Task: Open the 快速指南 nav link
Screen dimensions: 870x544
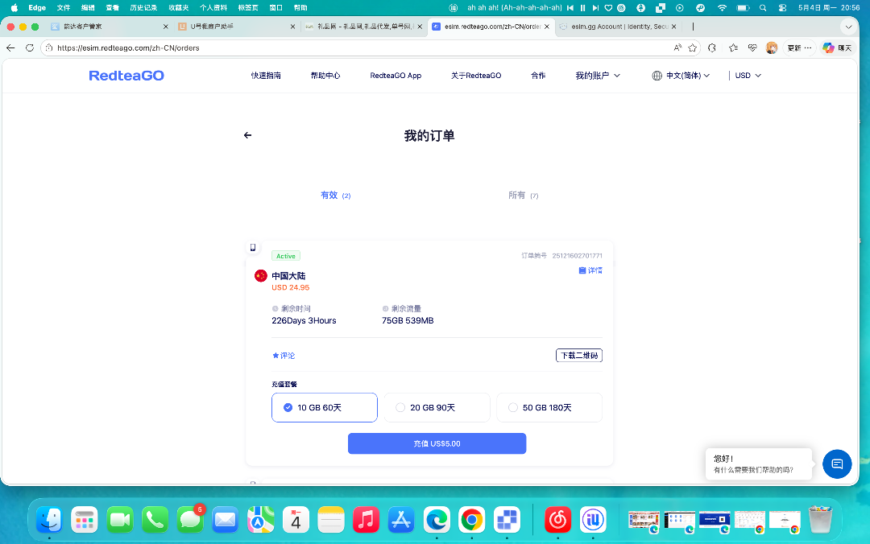Action: 266,76
